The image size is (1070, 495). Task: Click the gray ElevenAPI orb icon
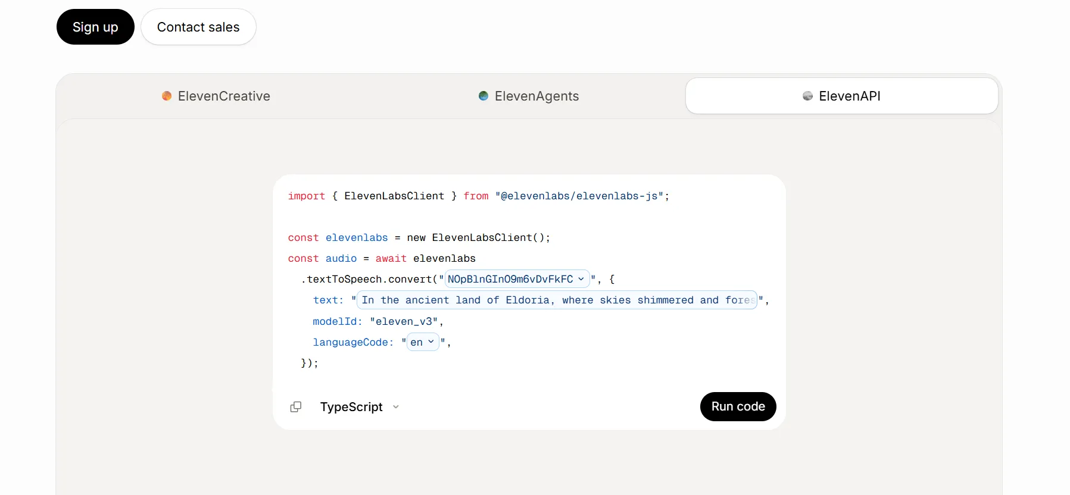click(807, 96)
